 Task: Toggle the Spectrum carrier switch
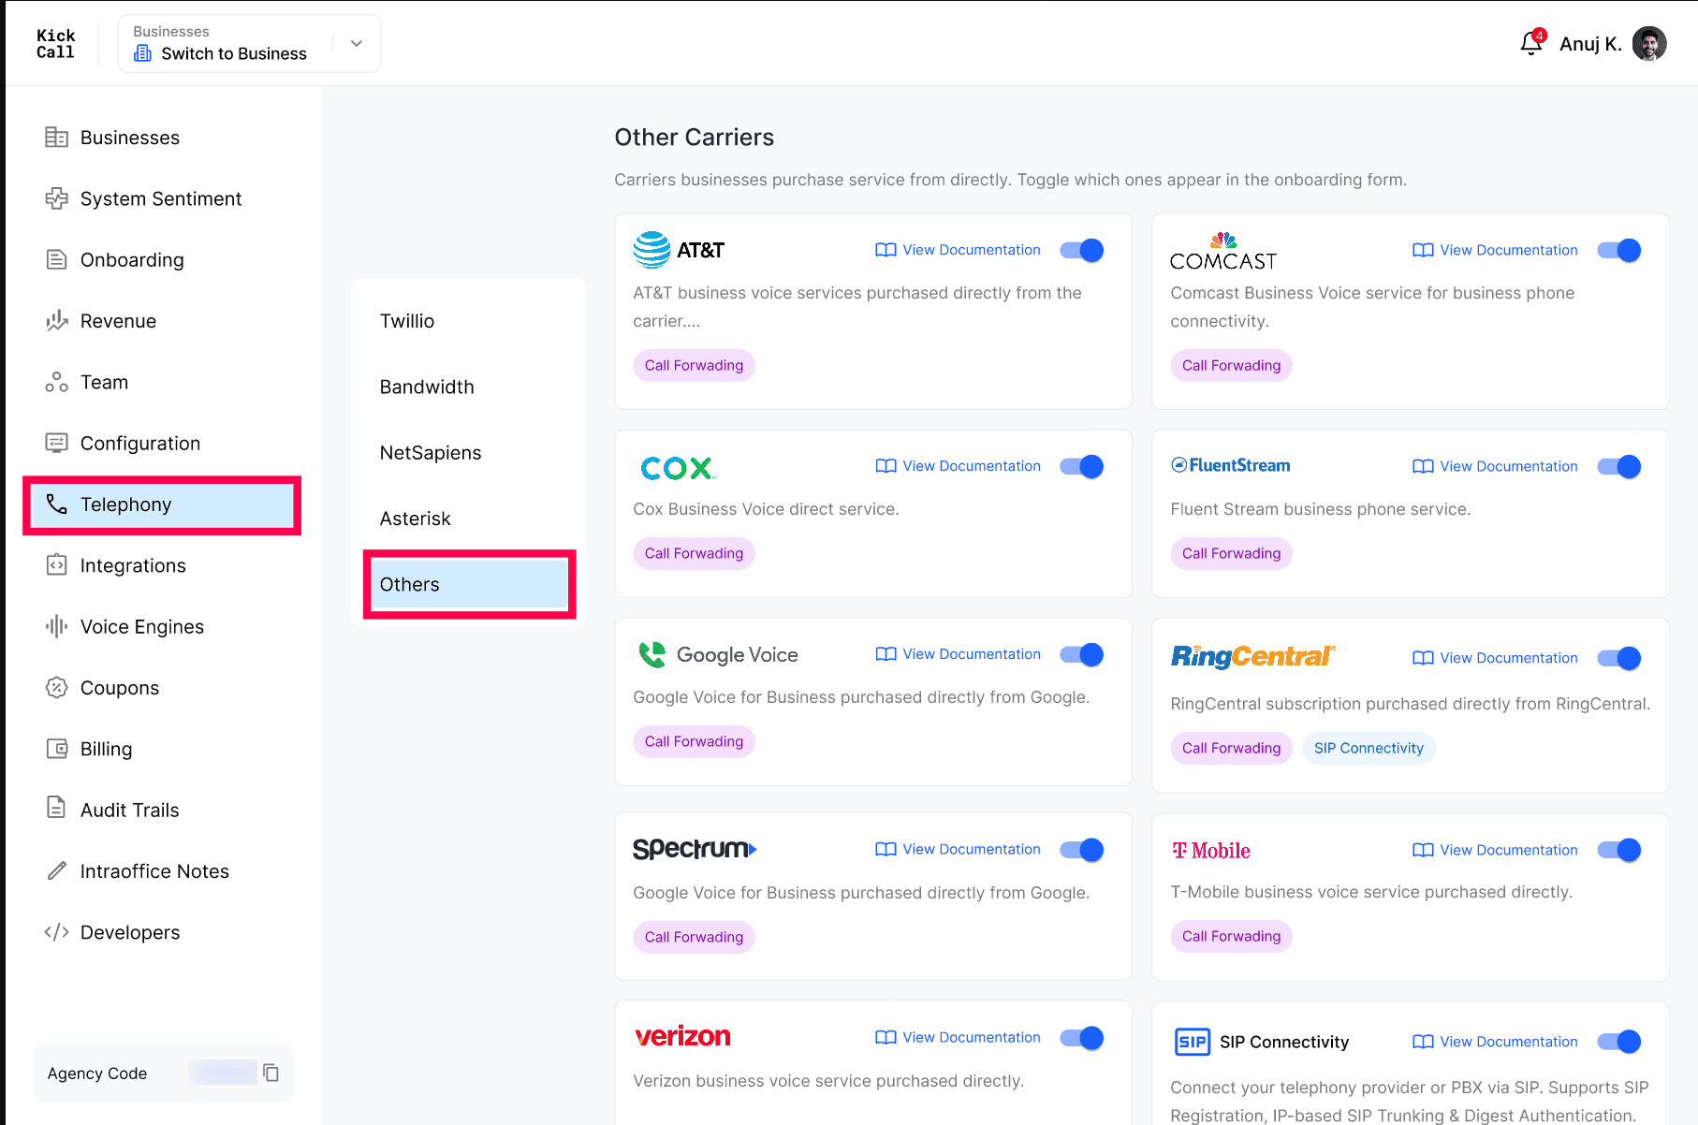[x=1082, y=849]
